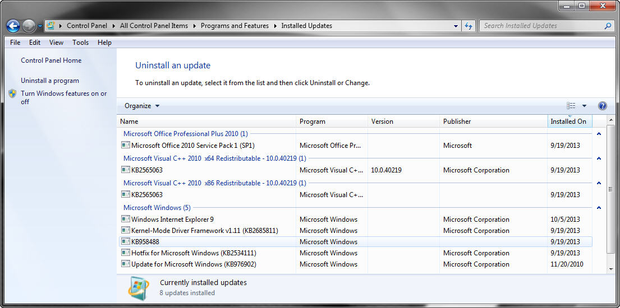The image size is (620, 308).
Task: Go to Control Panel Home
Action: (x=51, y=60)
